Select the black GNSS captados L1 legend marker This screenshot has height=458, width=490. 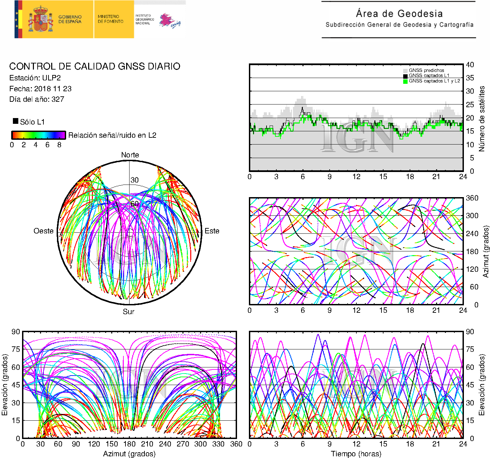click(x=405, y=76)
